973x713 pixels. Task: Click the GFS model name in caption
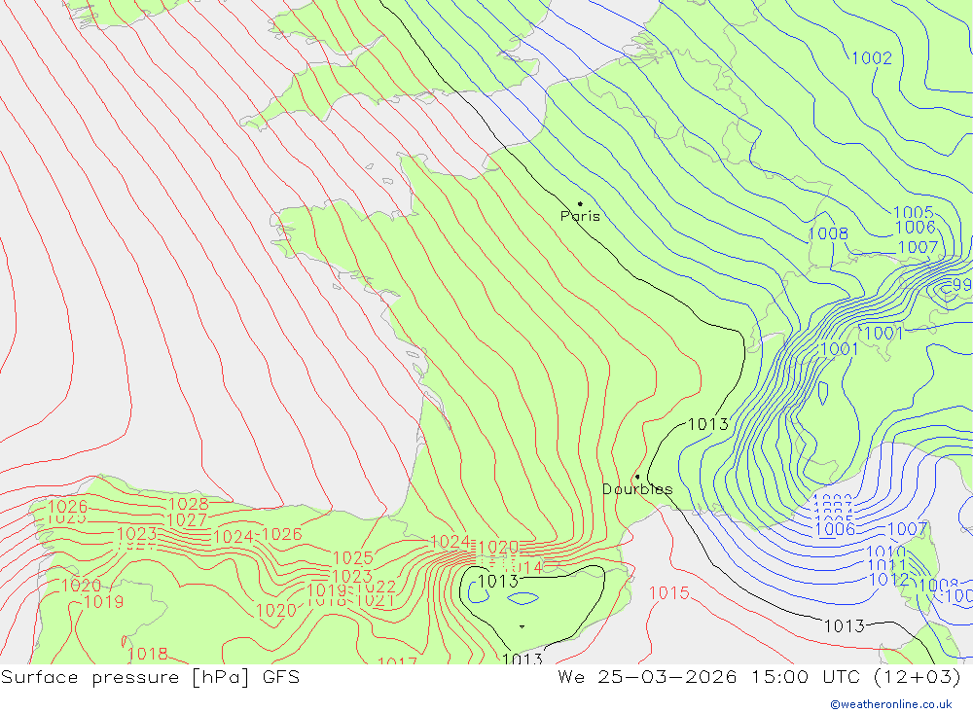281,676
